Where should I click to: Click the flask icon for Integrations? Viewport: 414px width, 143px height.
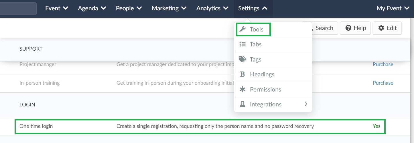[x=243, y=104]
